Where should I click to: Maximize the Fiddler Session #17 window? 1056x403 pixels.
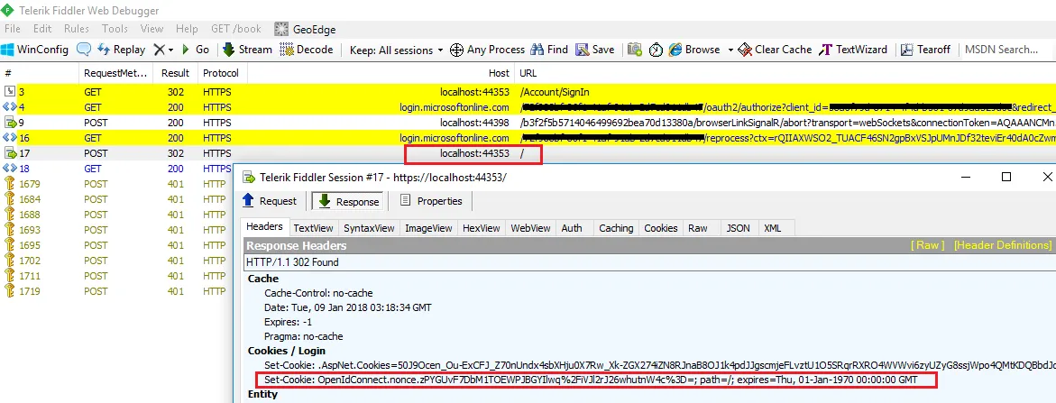(1006, 177)
